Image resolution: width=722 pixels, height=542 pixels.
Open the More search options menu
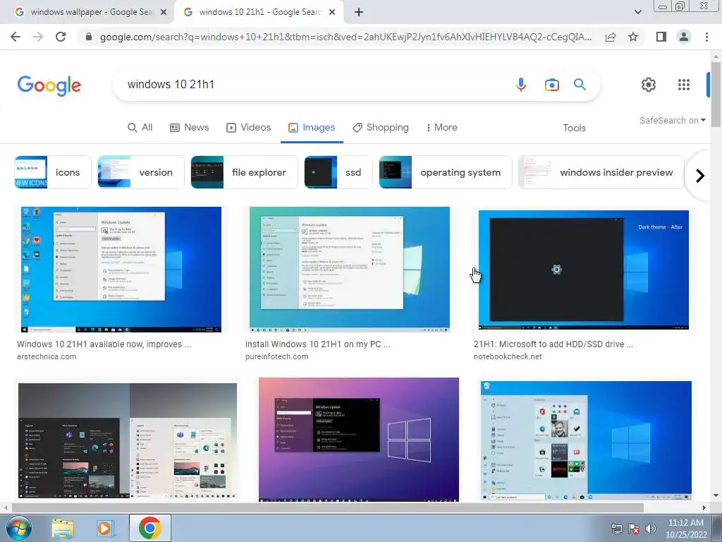pyautogui.click(x=441, y=127)
